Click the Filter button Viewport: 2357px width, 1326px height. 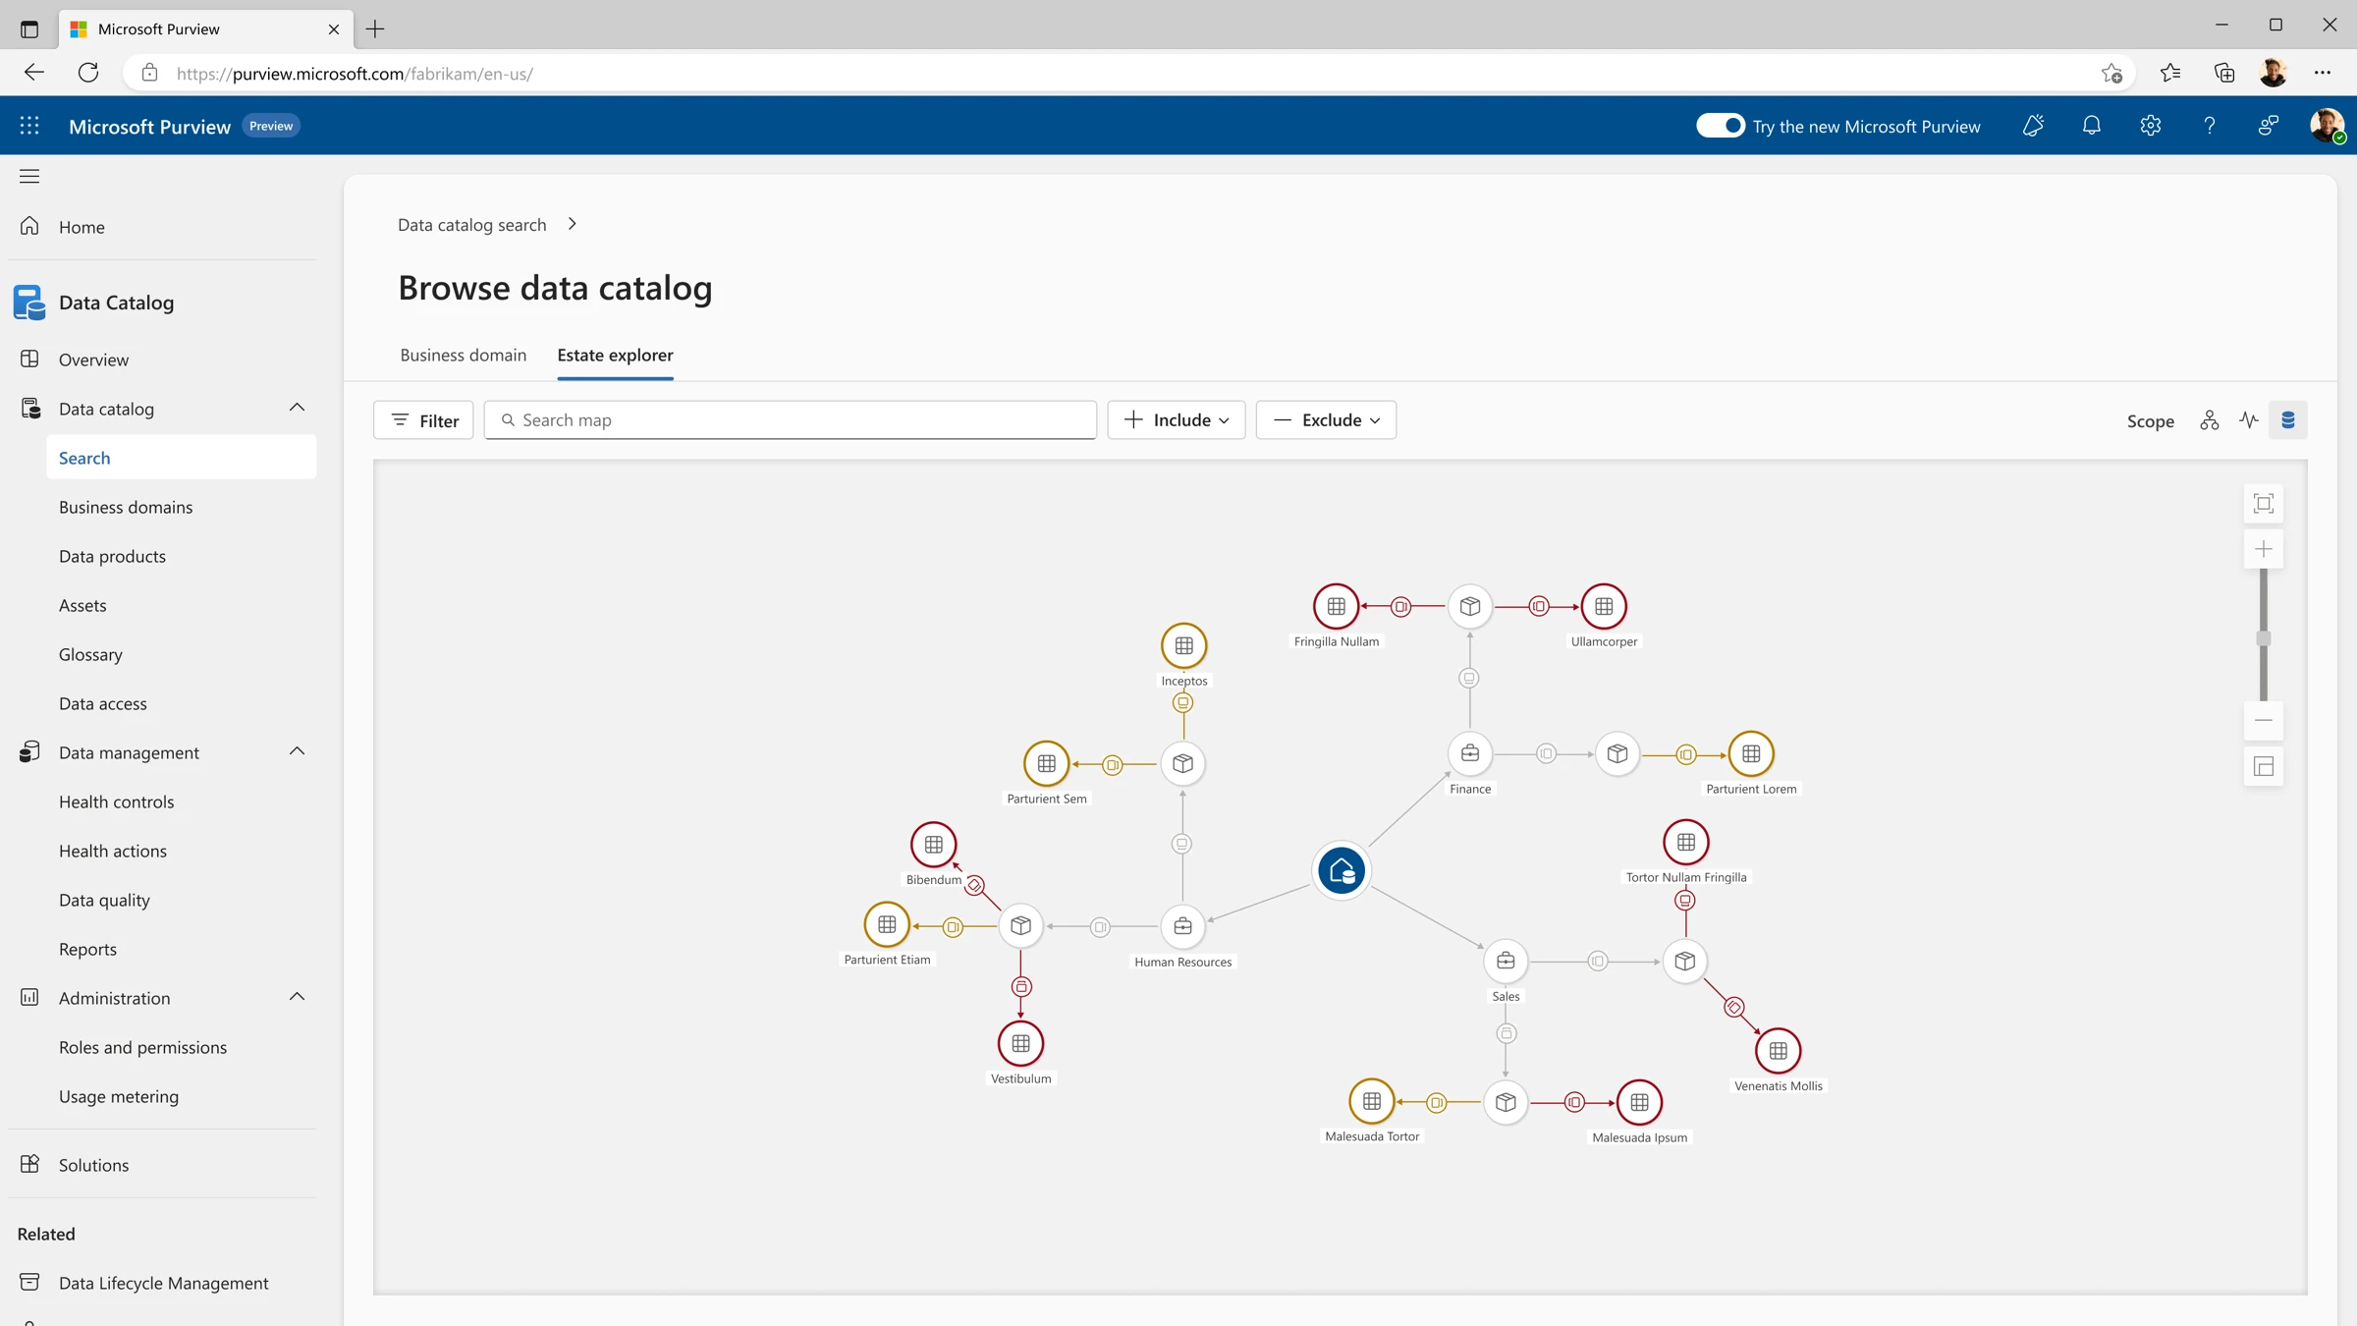pyautogui.click(x=423, y=420)
